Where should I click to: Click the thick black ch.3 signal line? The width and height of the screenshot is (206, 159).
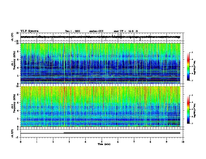122,133
